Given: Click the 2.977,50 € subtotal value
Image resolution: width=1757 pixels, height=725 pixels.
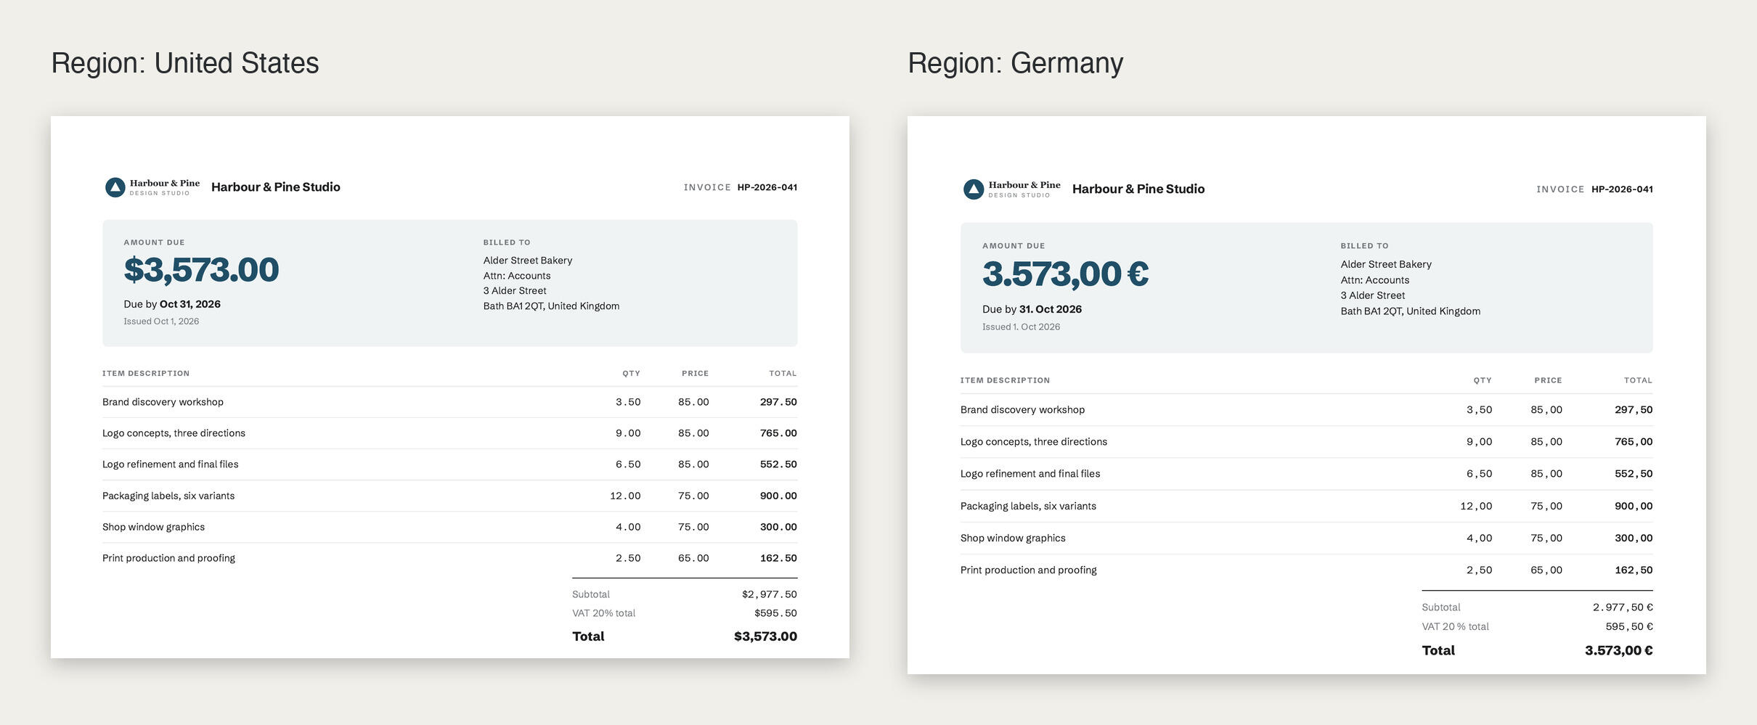Looking at the screenshot, I should click(1623, 607).
